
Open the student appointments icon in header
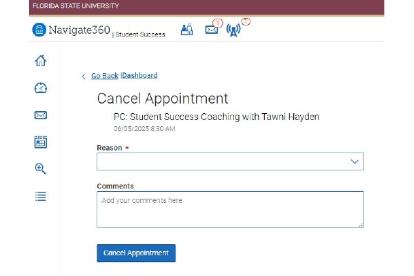click(186, 30)
